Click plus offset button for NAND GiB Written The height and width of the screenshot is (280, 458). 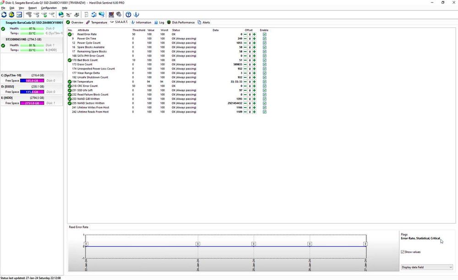[254, 99]
